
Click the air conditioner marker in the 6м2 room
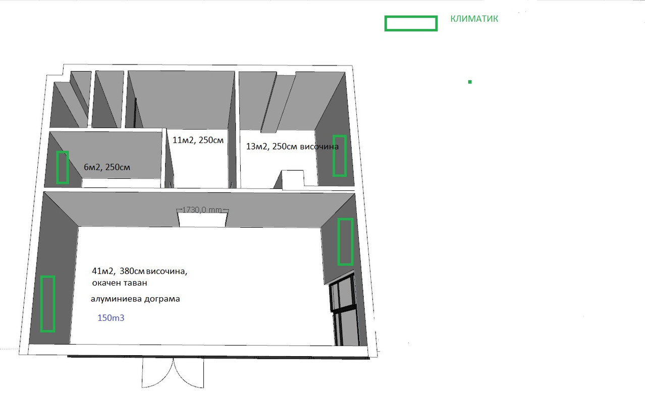coord(62,167)
